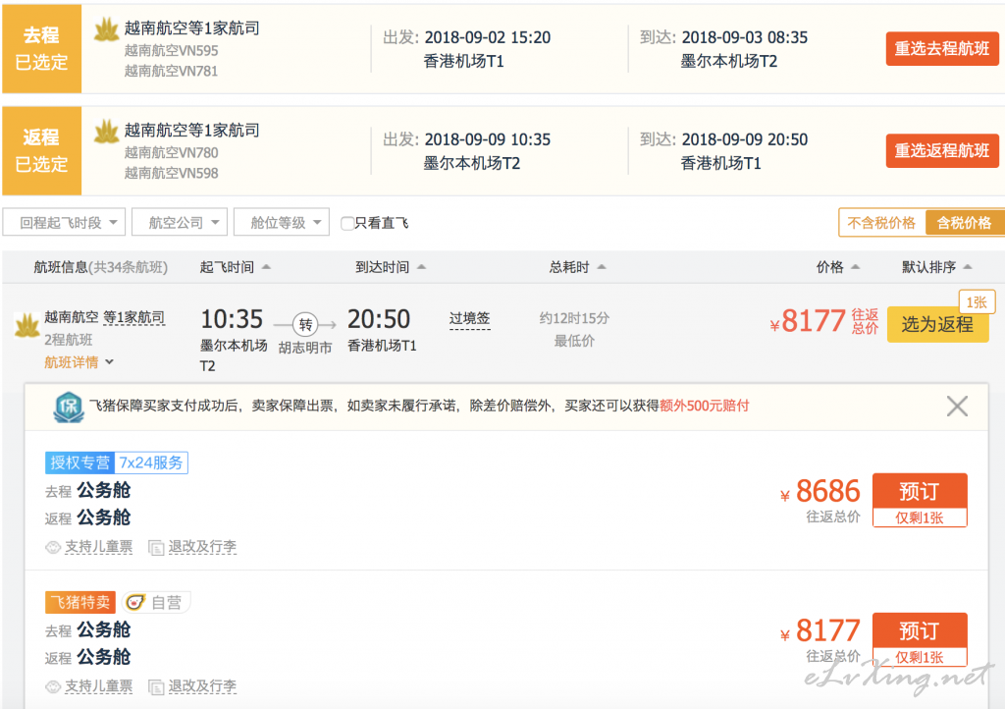The height and width of the screenshot is (709, 1005).
Task: Click 默认排序 sort arrow
Action: [968, 267]
